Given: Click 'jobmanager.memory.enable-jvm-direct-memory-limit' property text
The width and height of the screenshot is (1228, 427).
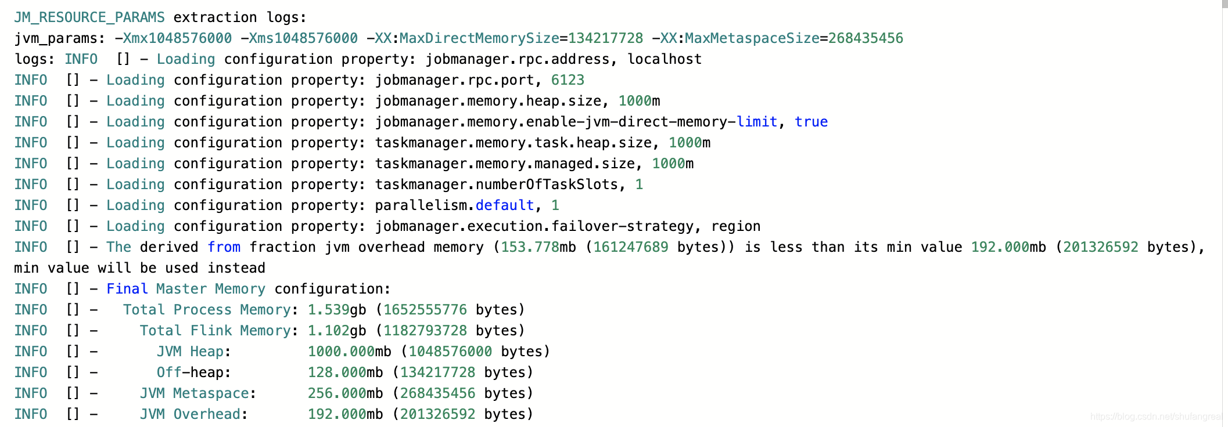Looking at the screenshot, I should coord(576,122).
